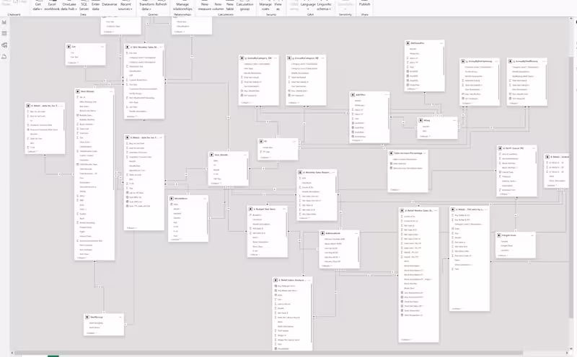
Task: Open more options on Sales Increase Percentage card
Action: [x=425, y=153]
